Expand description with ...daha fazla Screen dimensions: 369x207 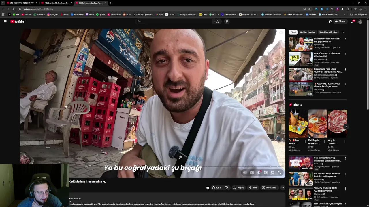pyautogui.click(x=249, y=204)
